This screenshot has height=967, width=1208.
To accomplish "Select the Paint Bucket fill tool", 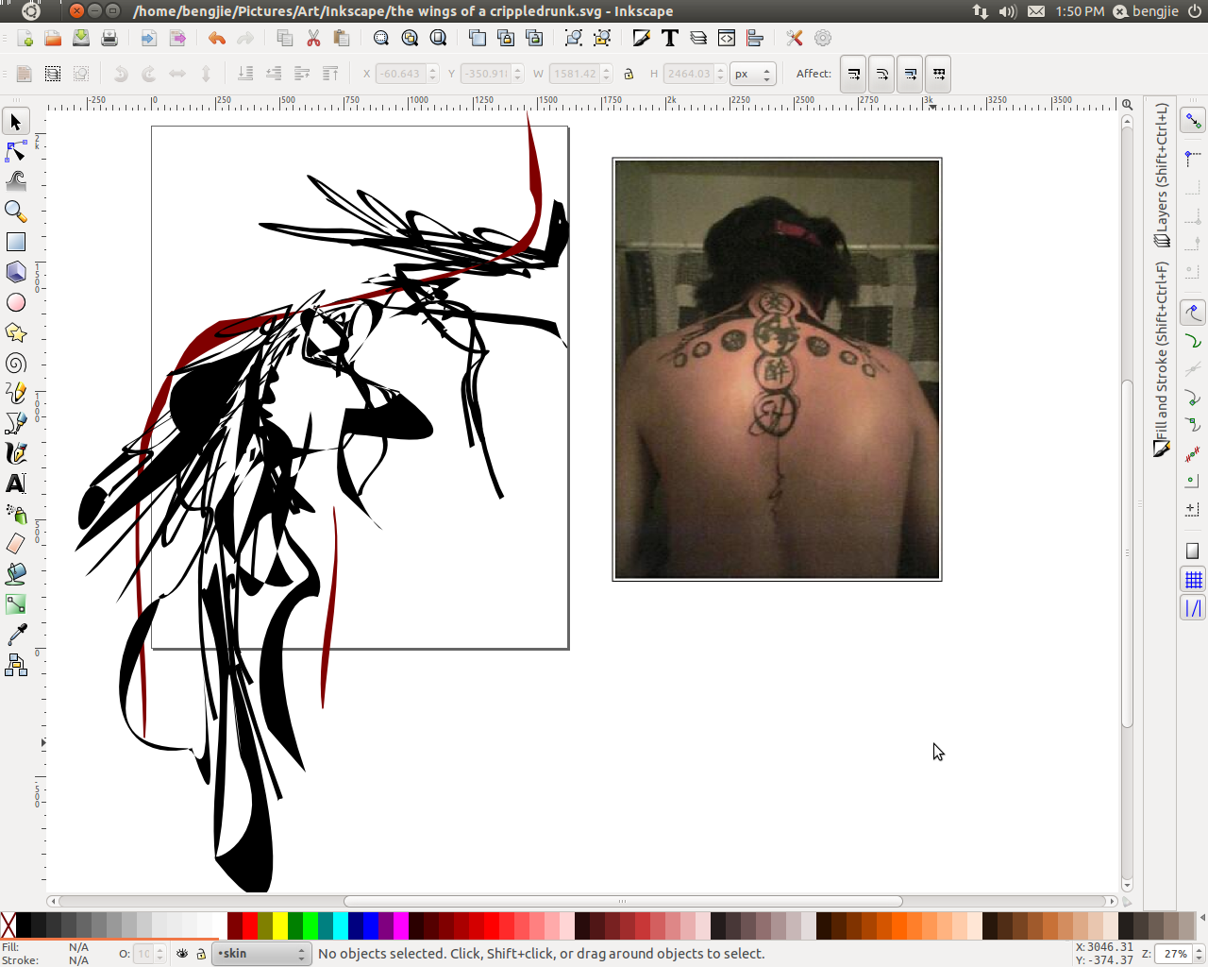I will (x=16, y=574).
